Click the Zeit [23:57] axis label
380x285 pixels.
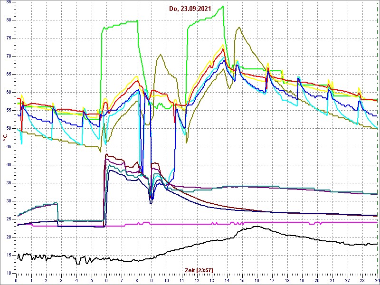click(x=199, y=270)
